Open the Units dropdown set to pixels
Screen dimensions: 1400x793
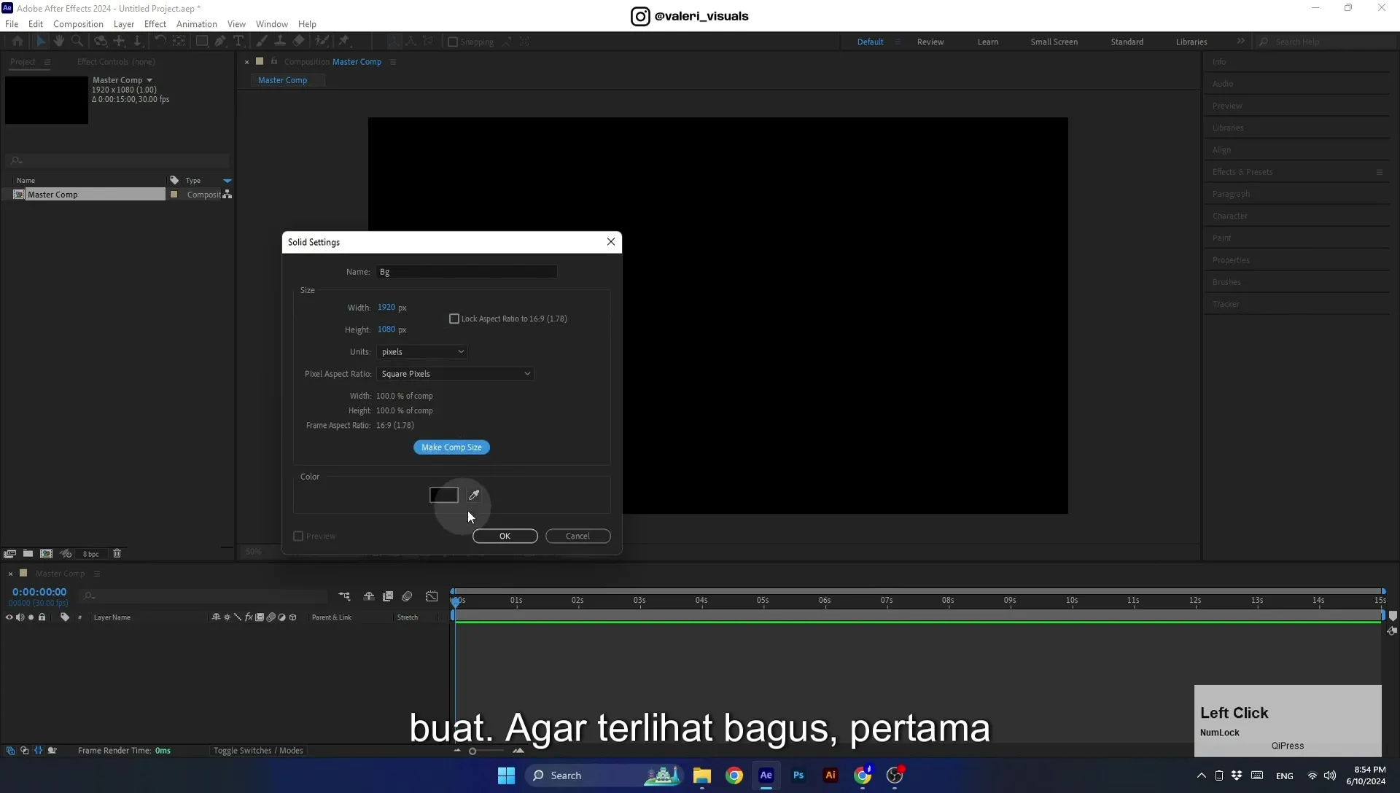[422, 351]
